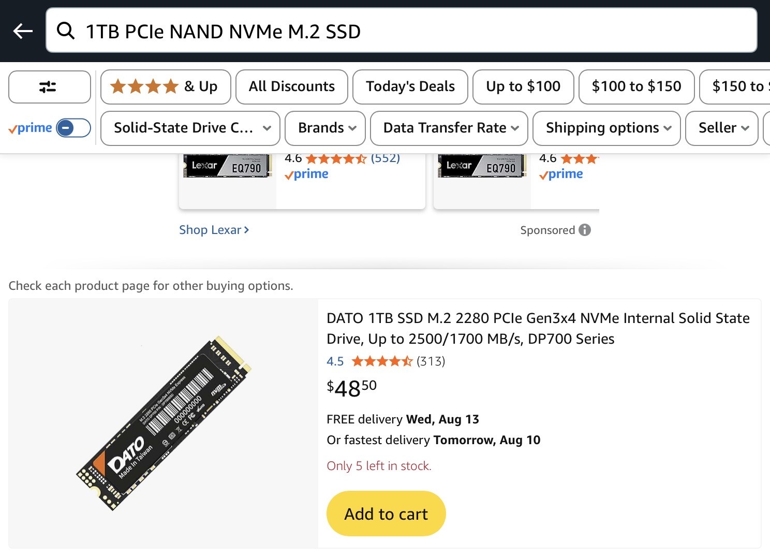
Task: Click the search text field
Action: coord(414,31)
